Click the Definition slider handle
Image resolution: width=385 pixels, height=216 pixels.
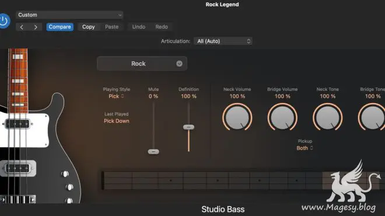pyautogui.click(x=188, y=127)
